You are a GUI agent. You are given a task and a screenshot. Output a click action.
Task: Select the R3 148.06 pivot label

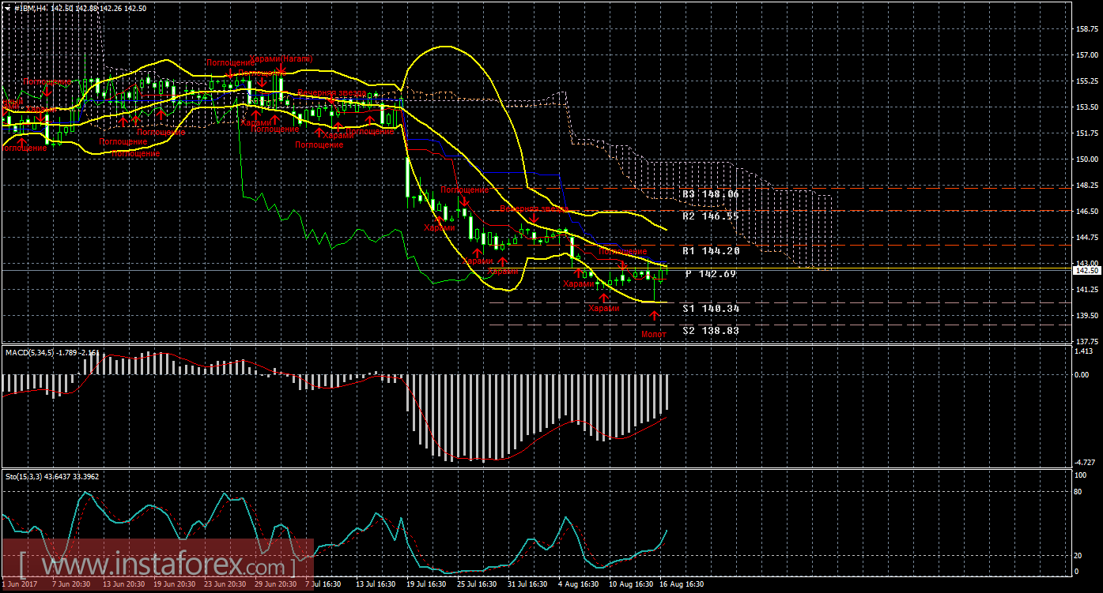(712, 193)
